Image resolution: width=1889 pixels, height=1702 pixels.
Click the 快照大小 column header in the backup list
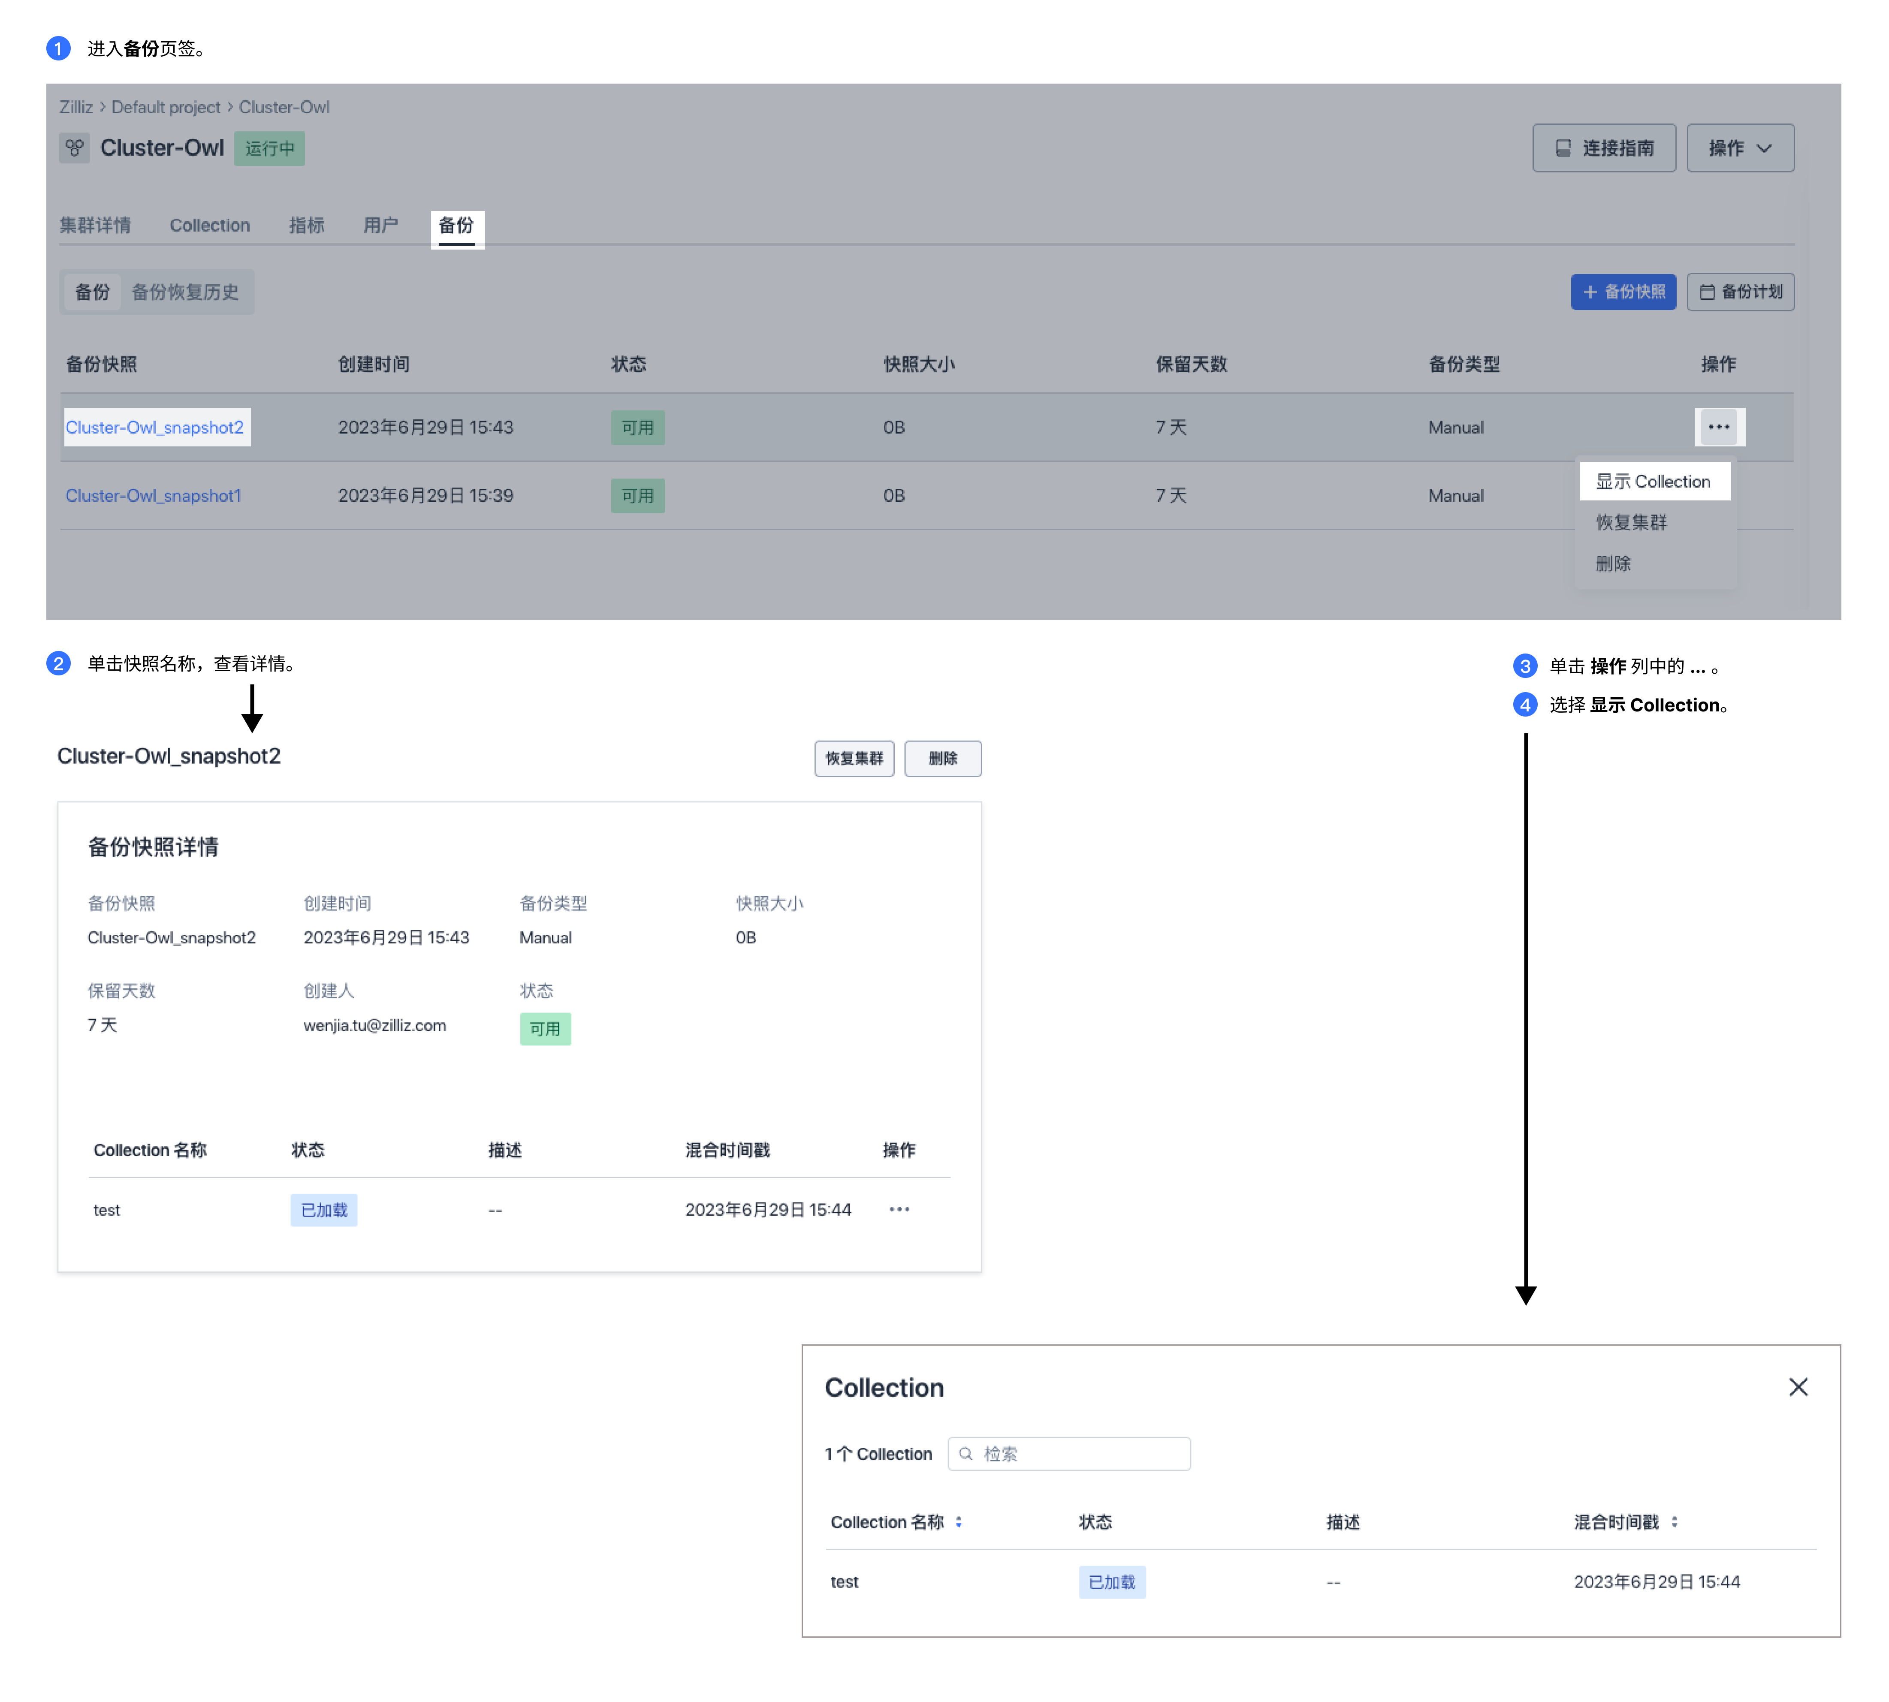click(x=919, y=364)
